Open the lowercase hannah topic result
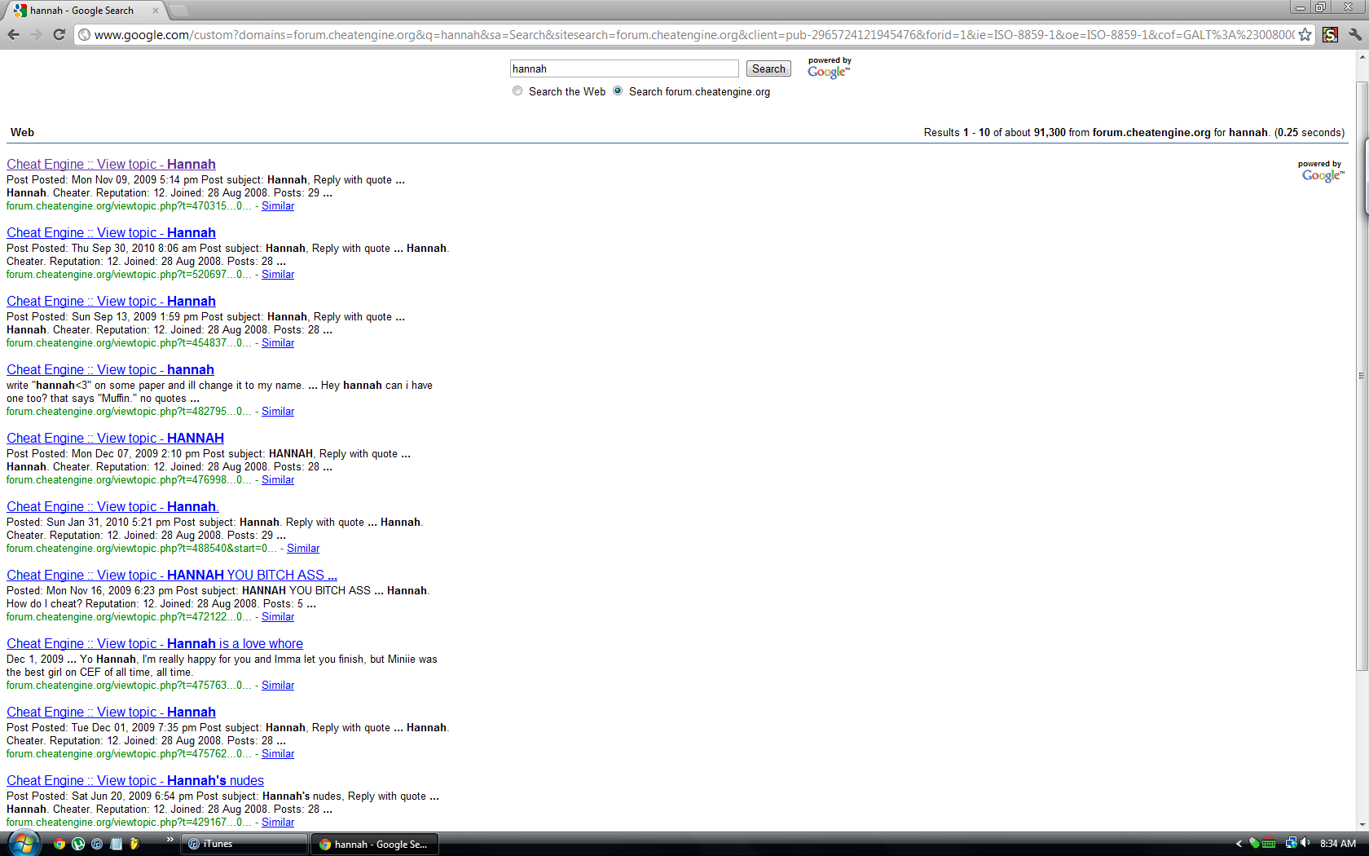Screen dimensions: 1369x856 pyautogui.click(x=110, y=369)
